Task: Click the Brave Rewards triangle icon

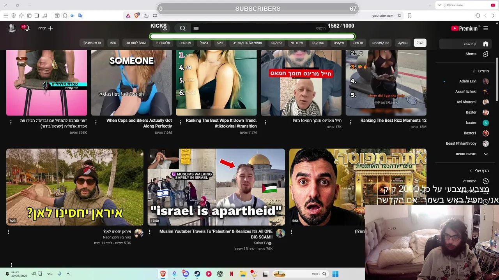Action: [x=128, y=16]
